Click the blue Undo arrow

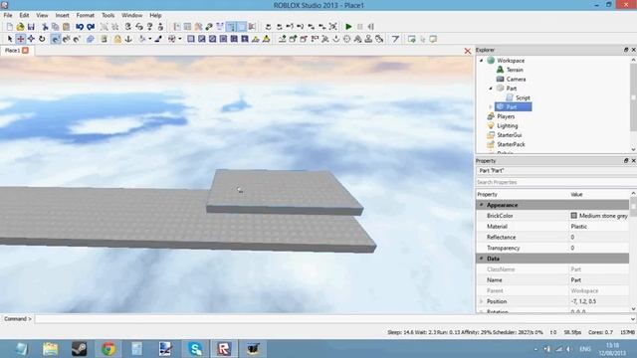pos(80,27)
